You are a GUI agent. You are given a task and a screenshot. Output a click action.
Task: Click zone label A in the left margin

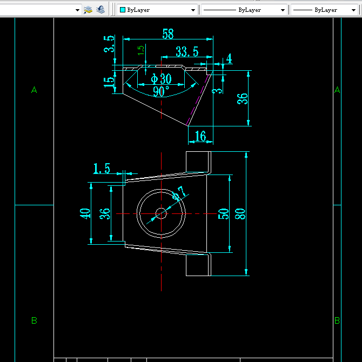[x=34, y=90]
